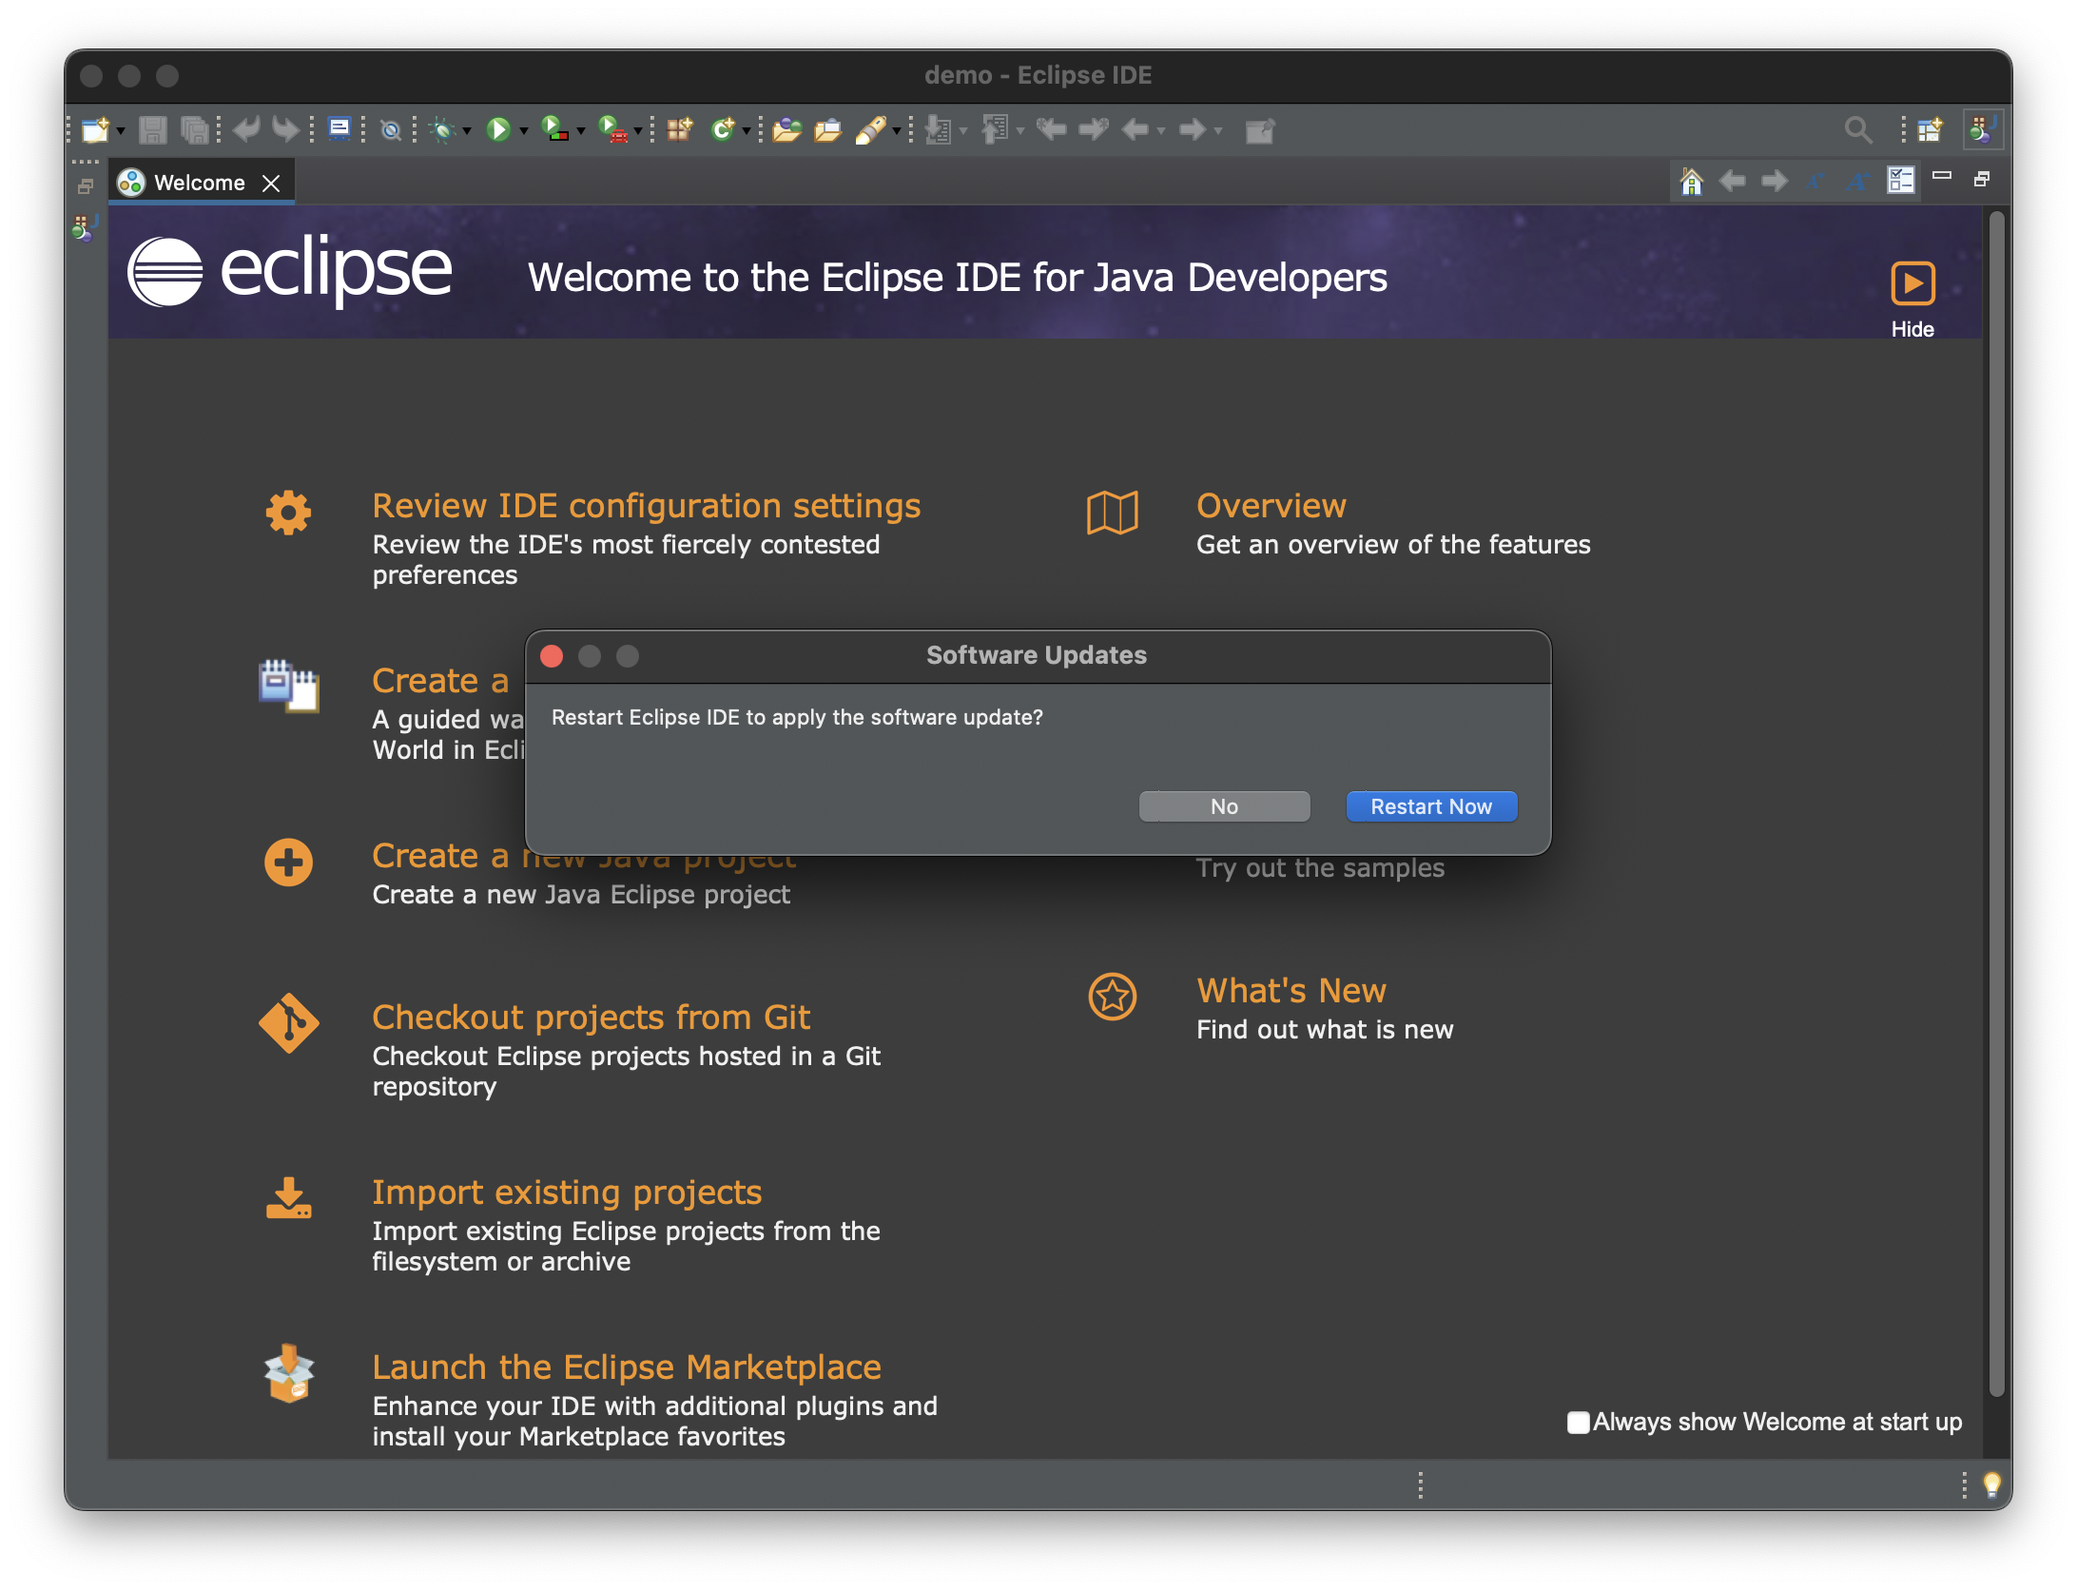Click the Welcome page Home icon
Viewport: 2077px width, 1590px height.
tap(1691, 181)
